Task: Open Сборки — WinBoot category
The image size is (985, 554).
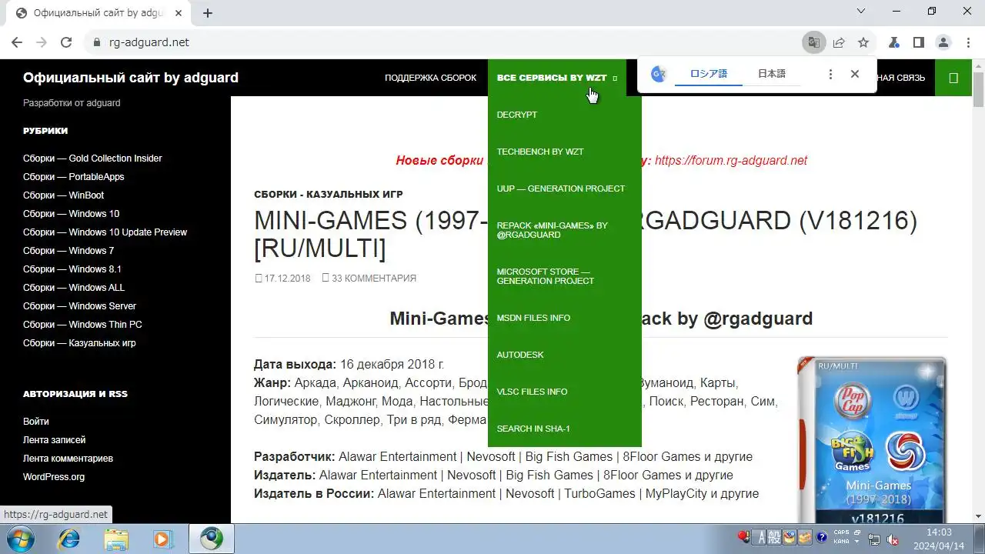Action: coord(63,195)
